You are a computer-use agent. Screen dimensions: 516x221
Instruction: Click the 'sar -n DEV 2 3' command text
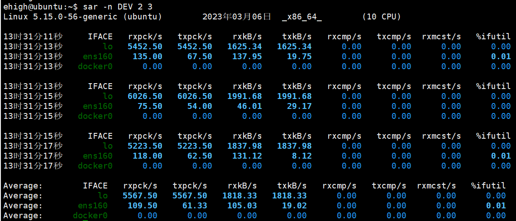coord(118,7)
